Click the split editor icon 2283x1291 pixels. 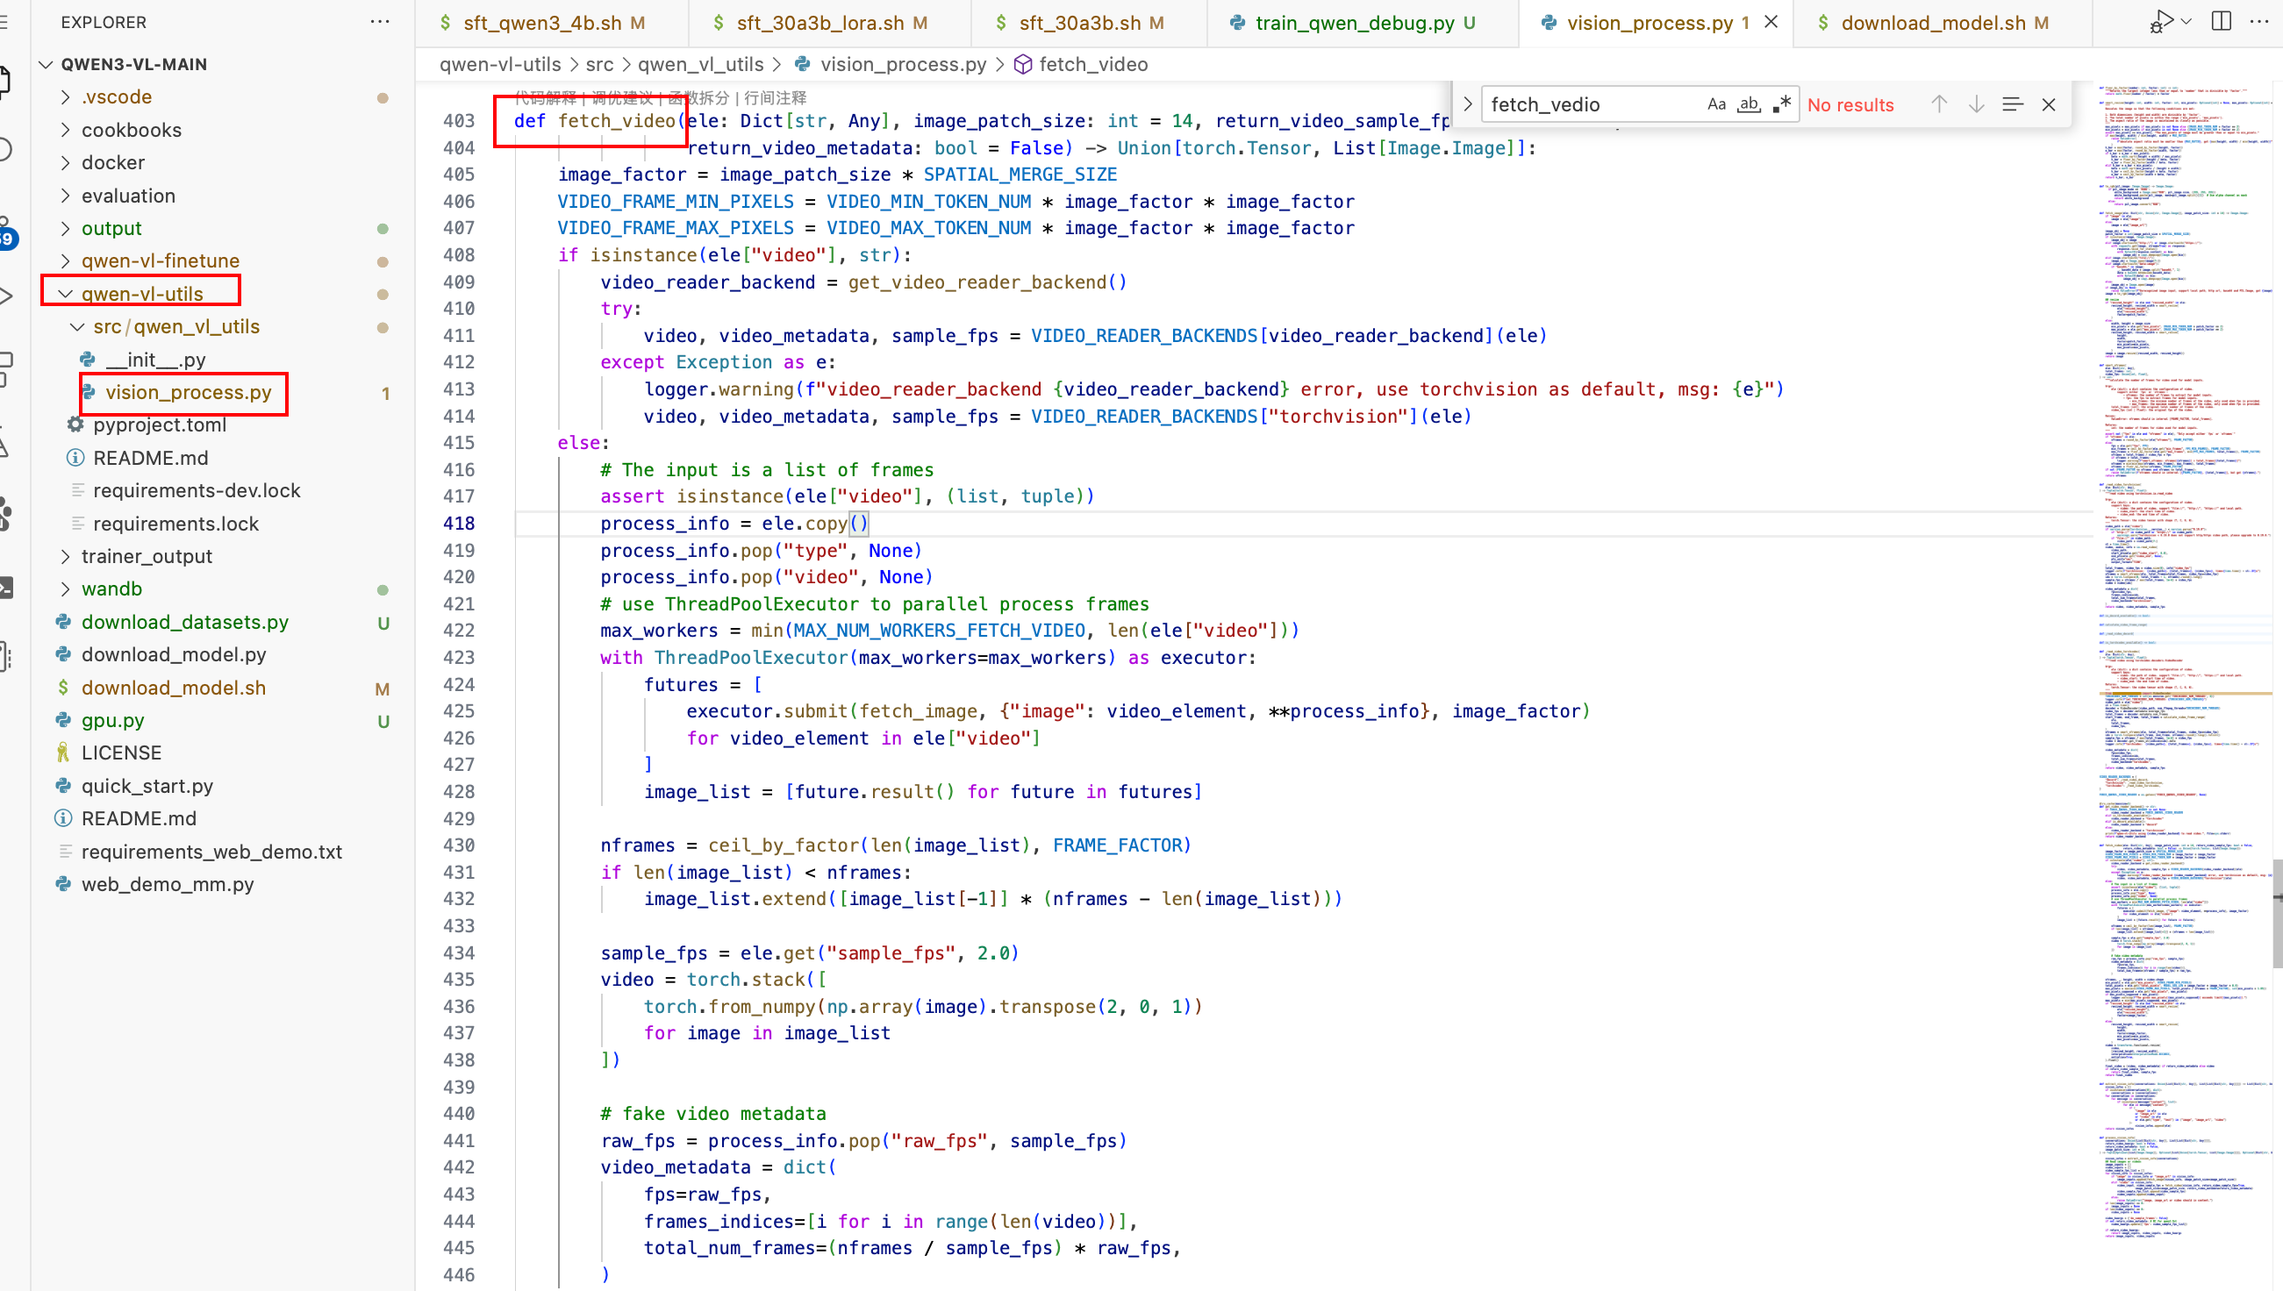click(2221, 21)
